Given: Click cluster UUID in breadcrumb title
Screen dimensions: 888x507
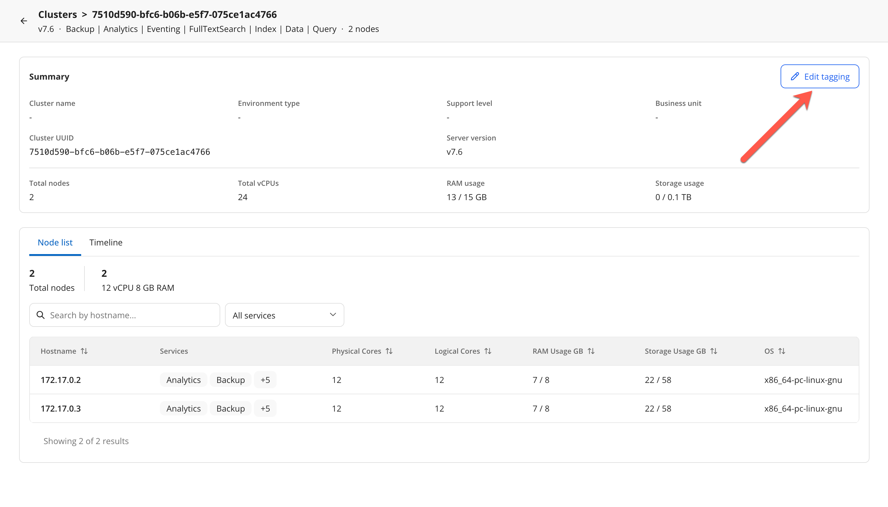Looking at the screenshot, I should [x=184, y=14].
